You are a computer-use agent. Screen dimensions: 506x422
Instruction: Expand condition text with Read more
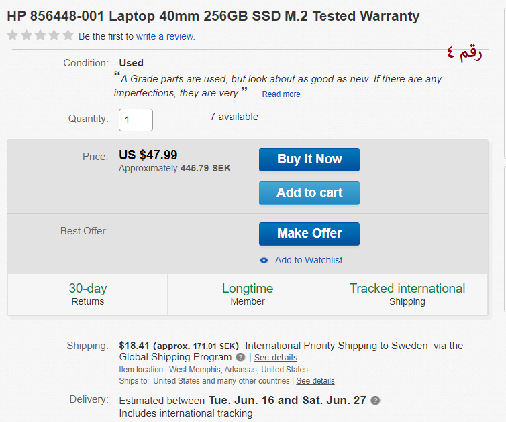point(281,94)
